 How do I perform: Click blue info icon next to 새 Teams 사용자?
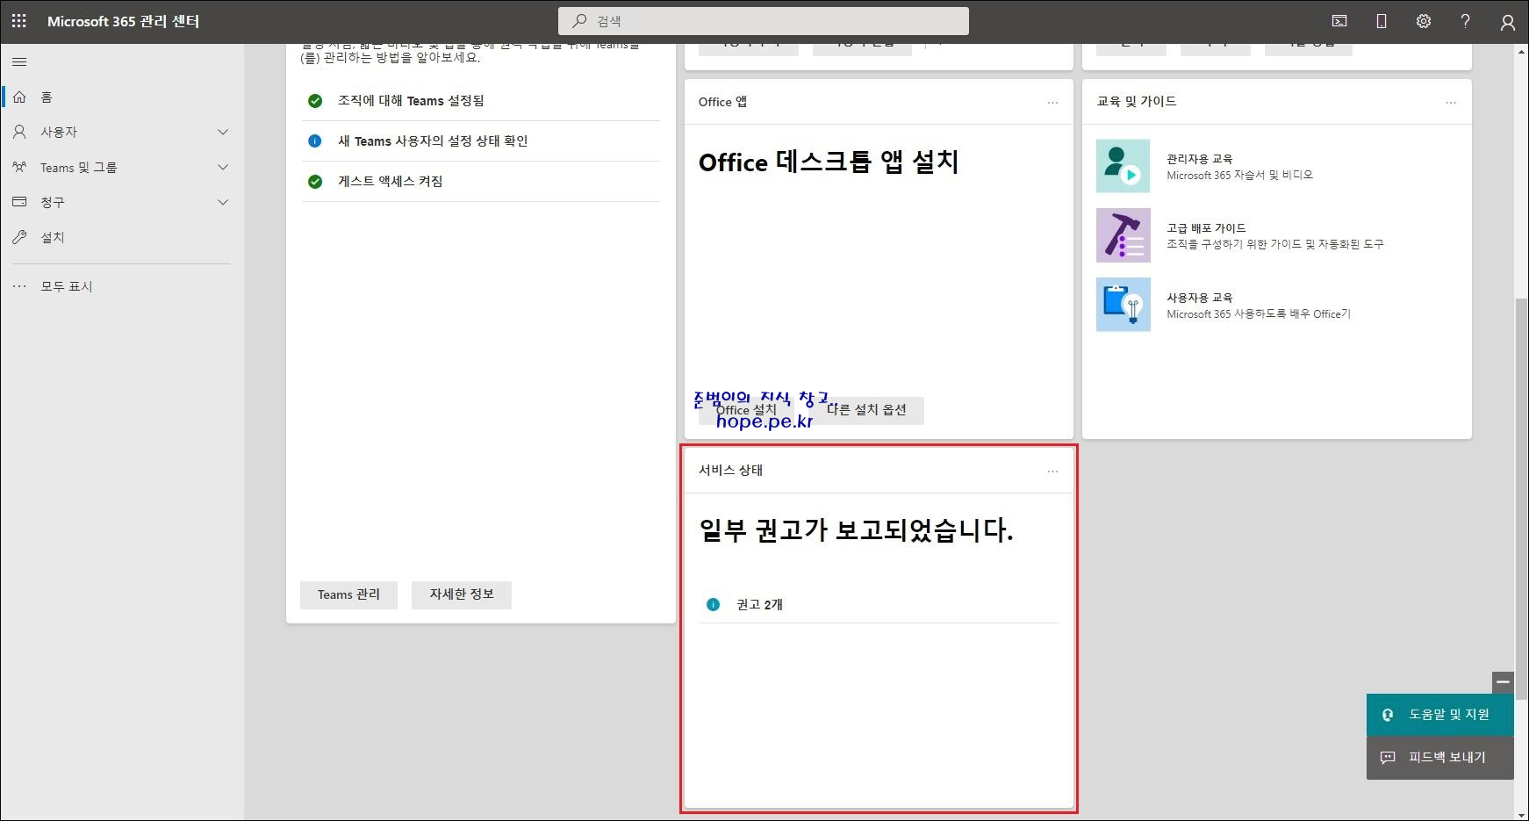[315, 141]
